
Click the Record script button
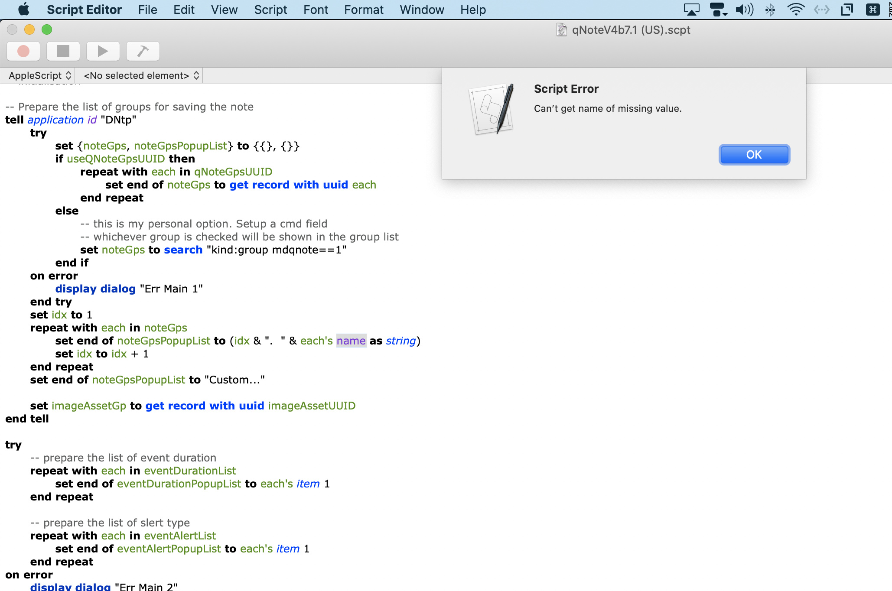[23, 51]
